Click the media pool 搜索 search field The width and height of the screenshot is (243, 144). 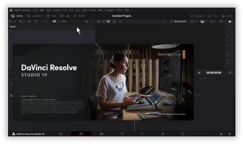[x=72, y=21]
